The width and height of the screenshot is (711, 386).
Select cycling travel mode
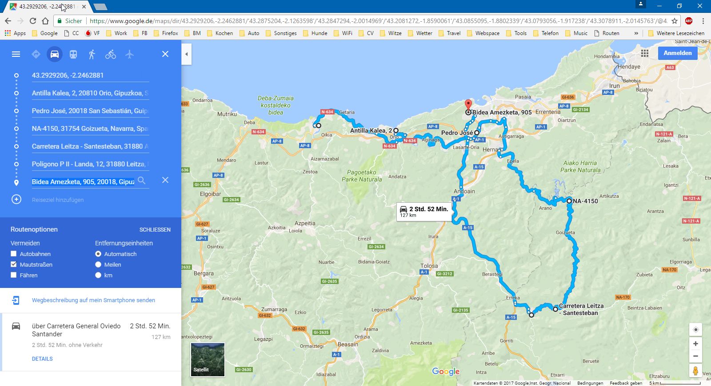click(111, 54)
